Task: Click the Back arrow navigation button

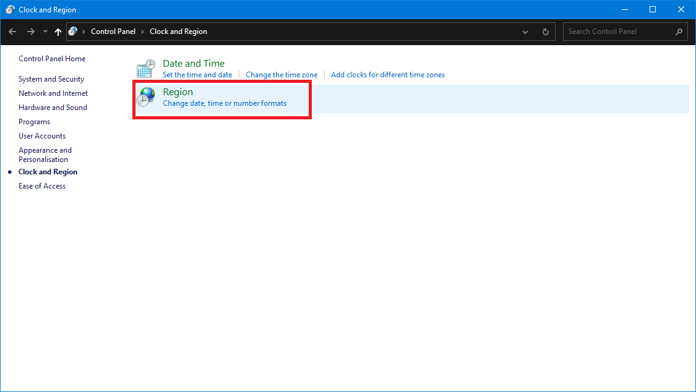Action: click(12, 32)
